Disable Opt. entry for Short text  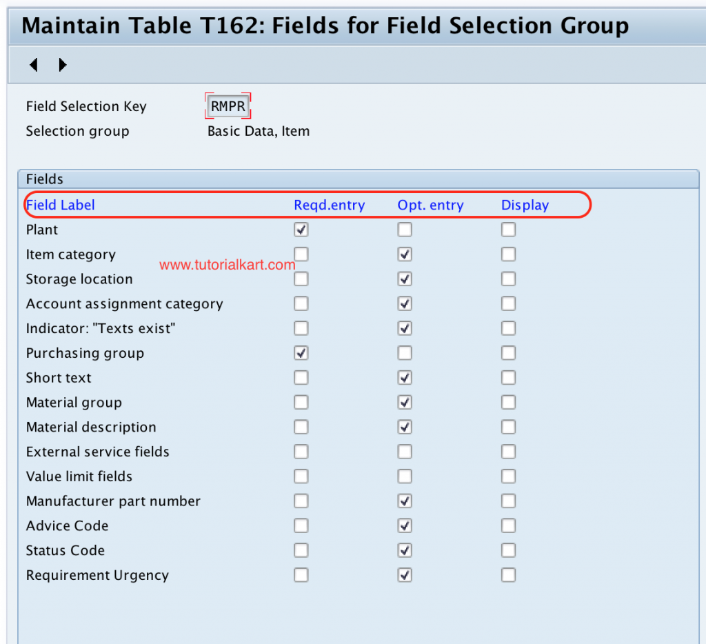pyautogui.click(x=405, y=377)
